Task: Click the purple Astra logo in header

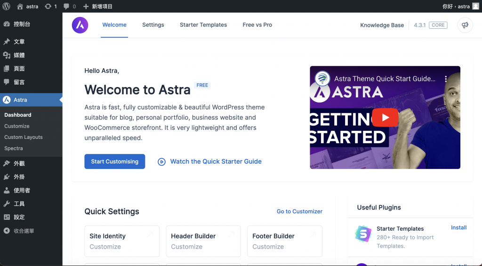Action: click(x=80, y=25)
